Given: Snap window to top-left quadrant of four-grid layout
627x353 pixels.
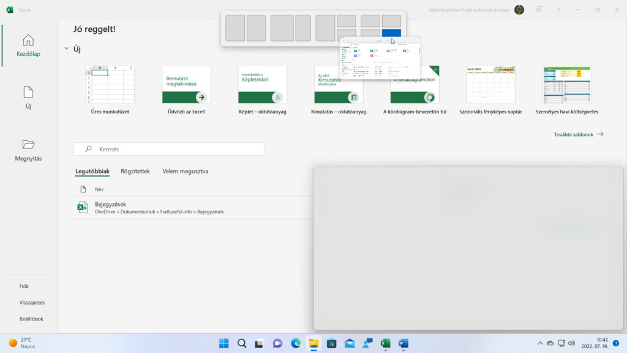Looking at the screenshot, I should (370, 21).
